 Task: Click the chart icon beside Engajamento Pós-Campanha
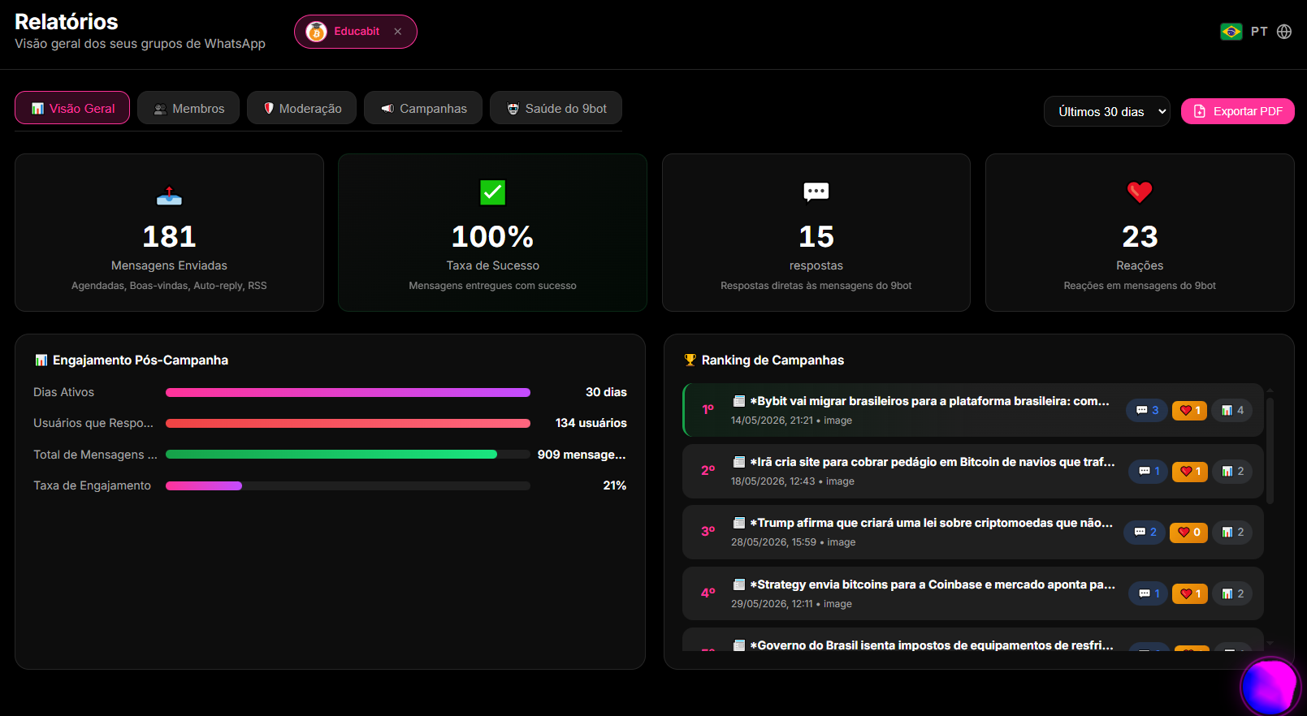point(41,360)
